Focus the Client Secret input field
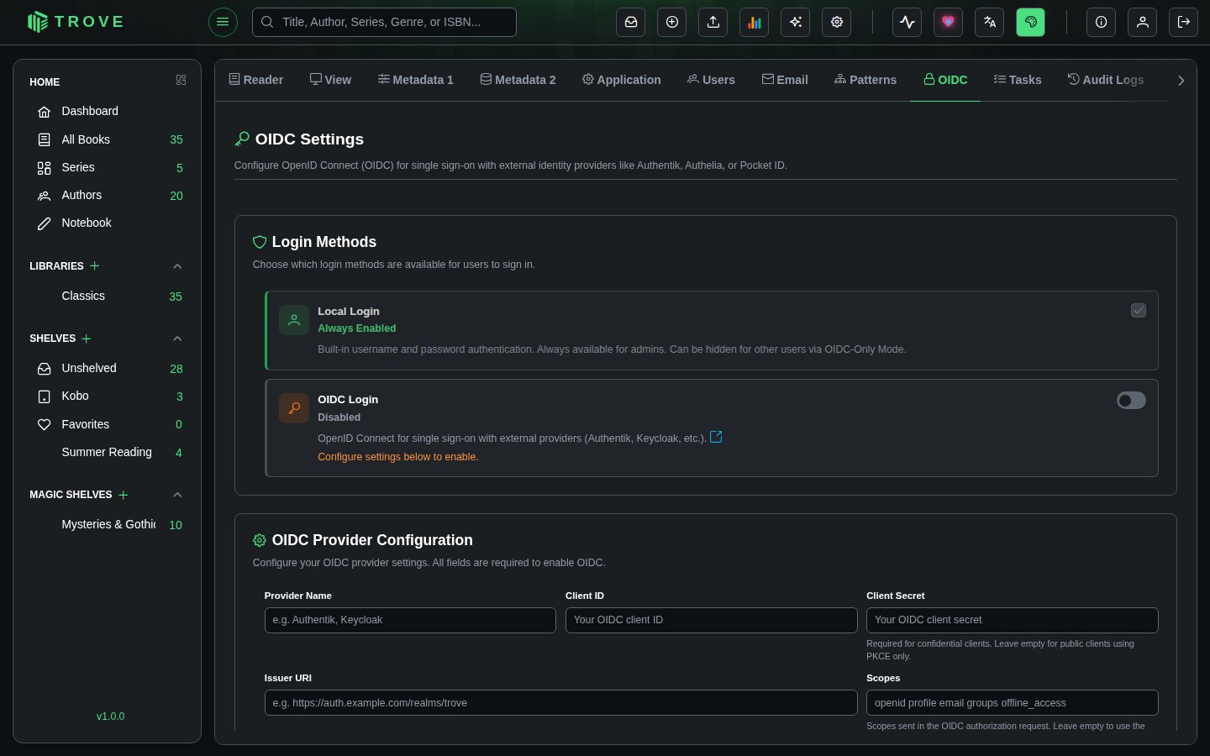1210x756 pixels. [1012, 620]
